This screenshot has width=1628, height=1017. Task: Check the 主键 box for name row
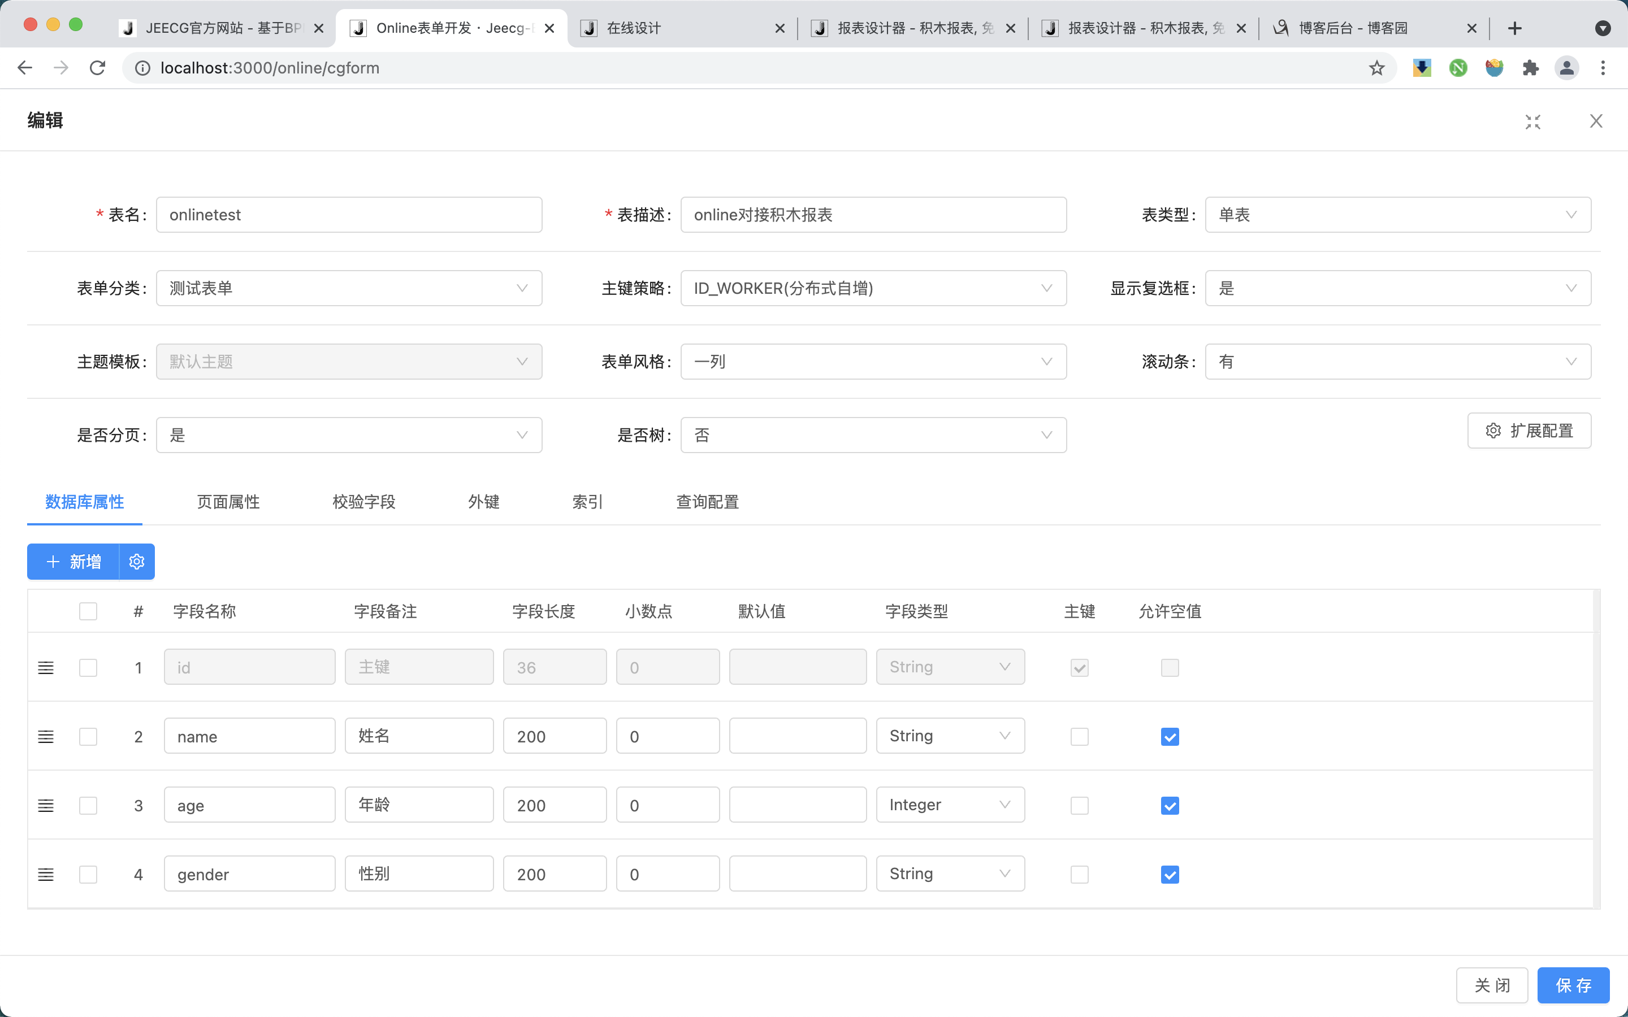pyautogui.click(x=1079, y=737)
